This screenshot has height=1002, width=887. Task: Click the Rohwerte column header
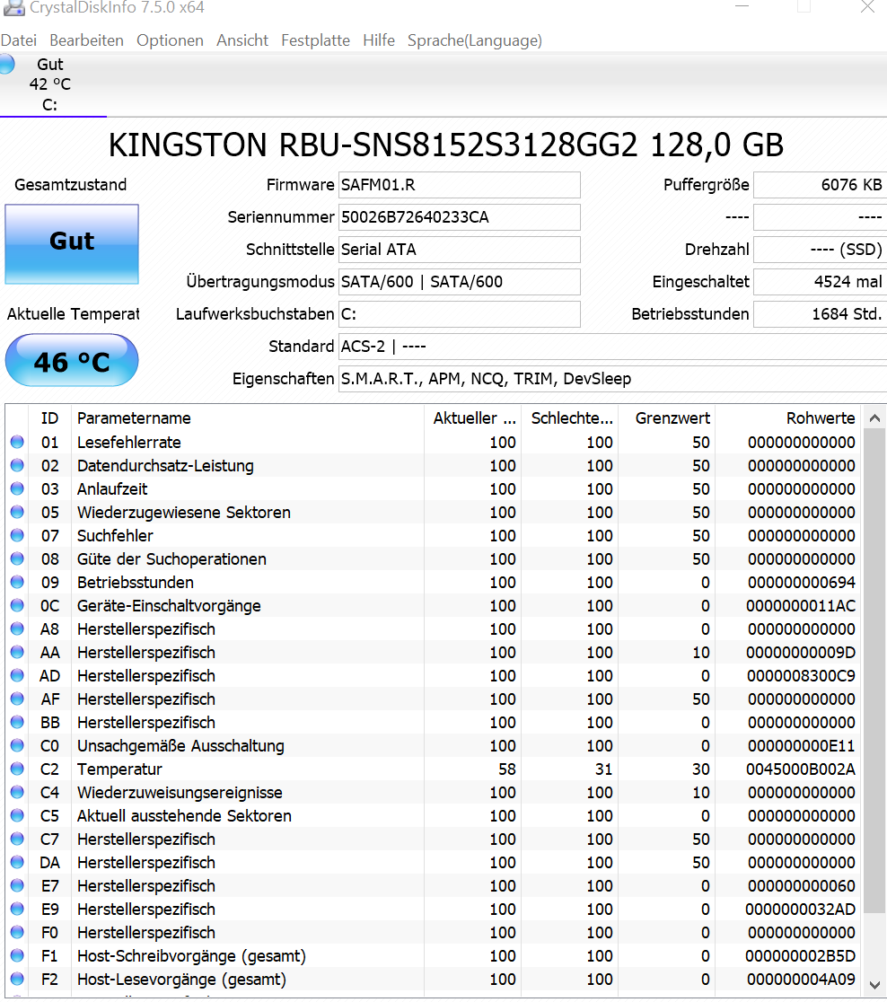pos(788,417)
